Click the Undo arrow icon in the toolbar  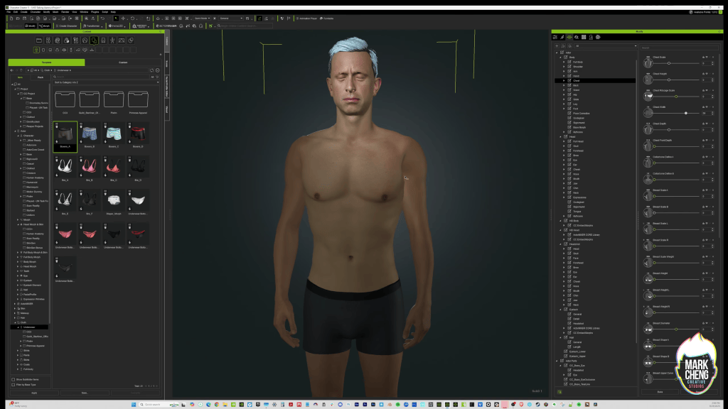[x=102, y=18]
